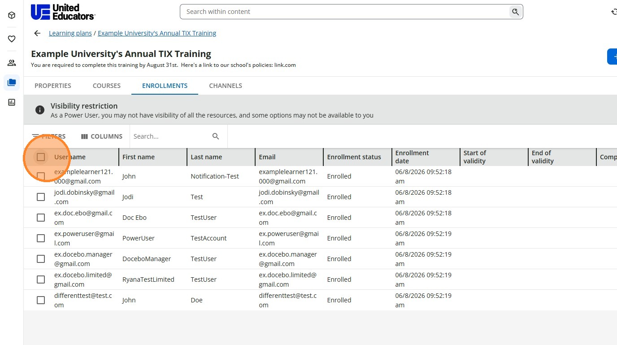Click the United Educators logo
The height and width of the screenshot is (345, 617).
[x=63, y=12]
